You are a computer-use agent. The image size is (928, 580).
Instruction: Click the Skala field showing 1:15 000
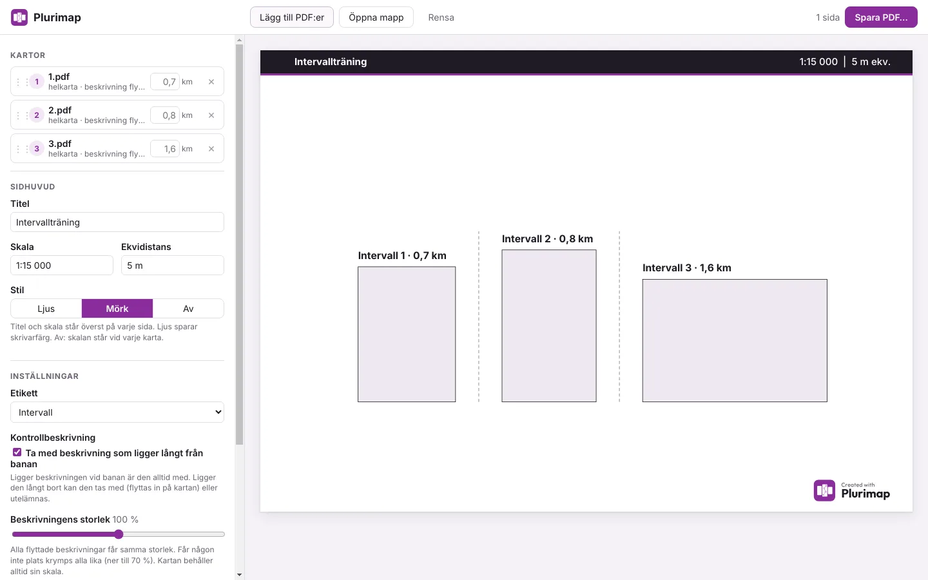(x=62, y=266)
